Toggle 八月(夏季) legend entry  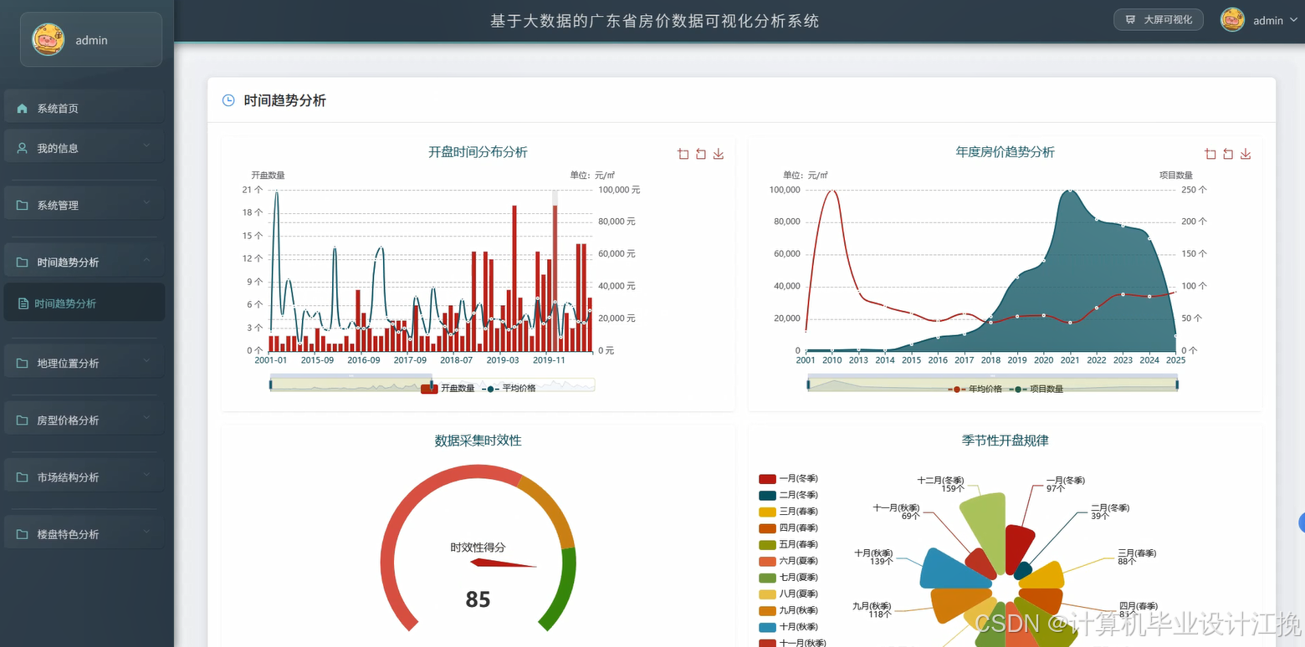tap(788, 594)
